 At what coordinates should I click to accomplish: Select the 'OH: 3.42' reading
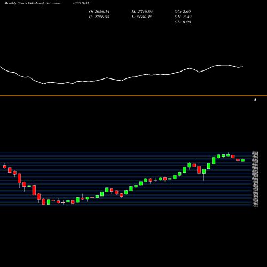point(183,17)
